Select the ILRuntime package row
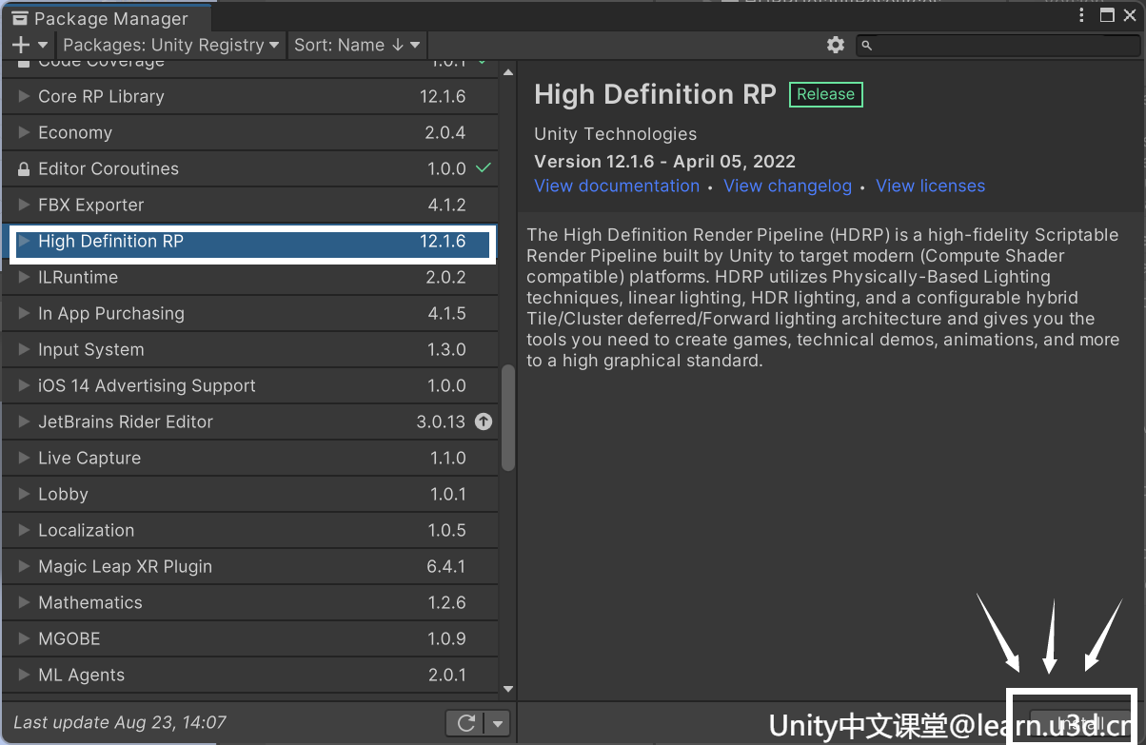 (250, 277)
